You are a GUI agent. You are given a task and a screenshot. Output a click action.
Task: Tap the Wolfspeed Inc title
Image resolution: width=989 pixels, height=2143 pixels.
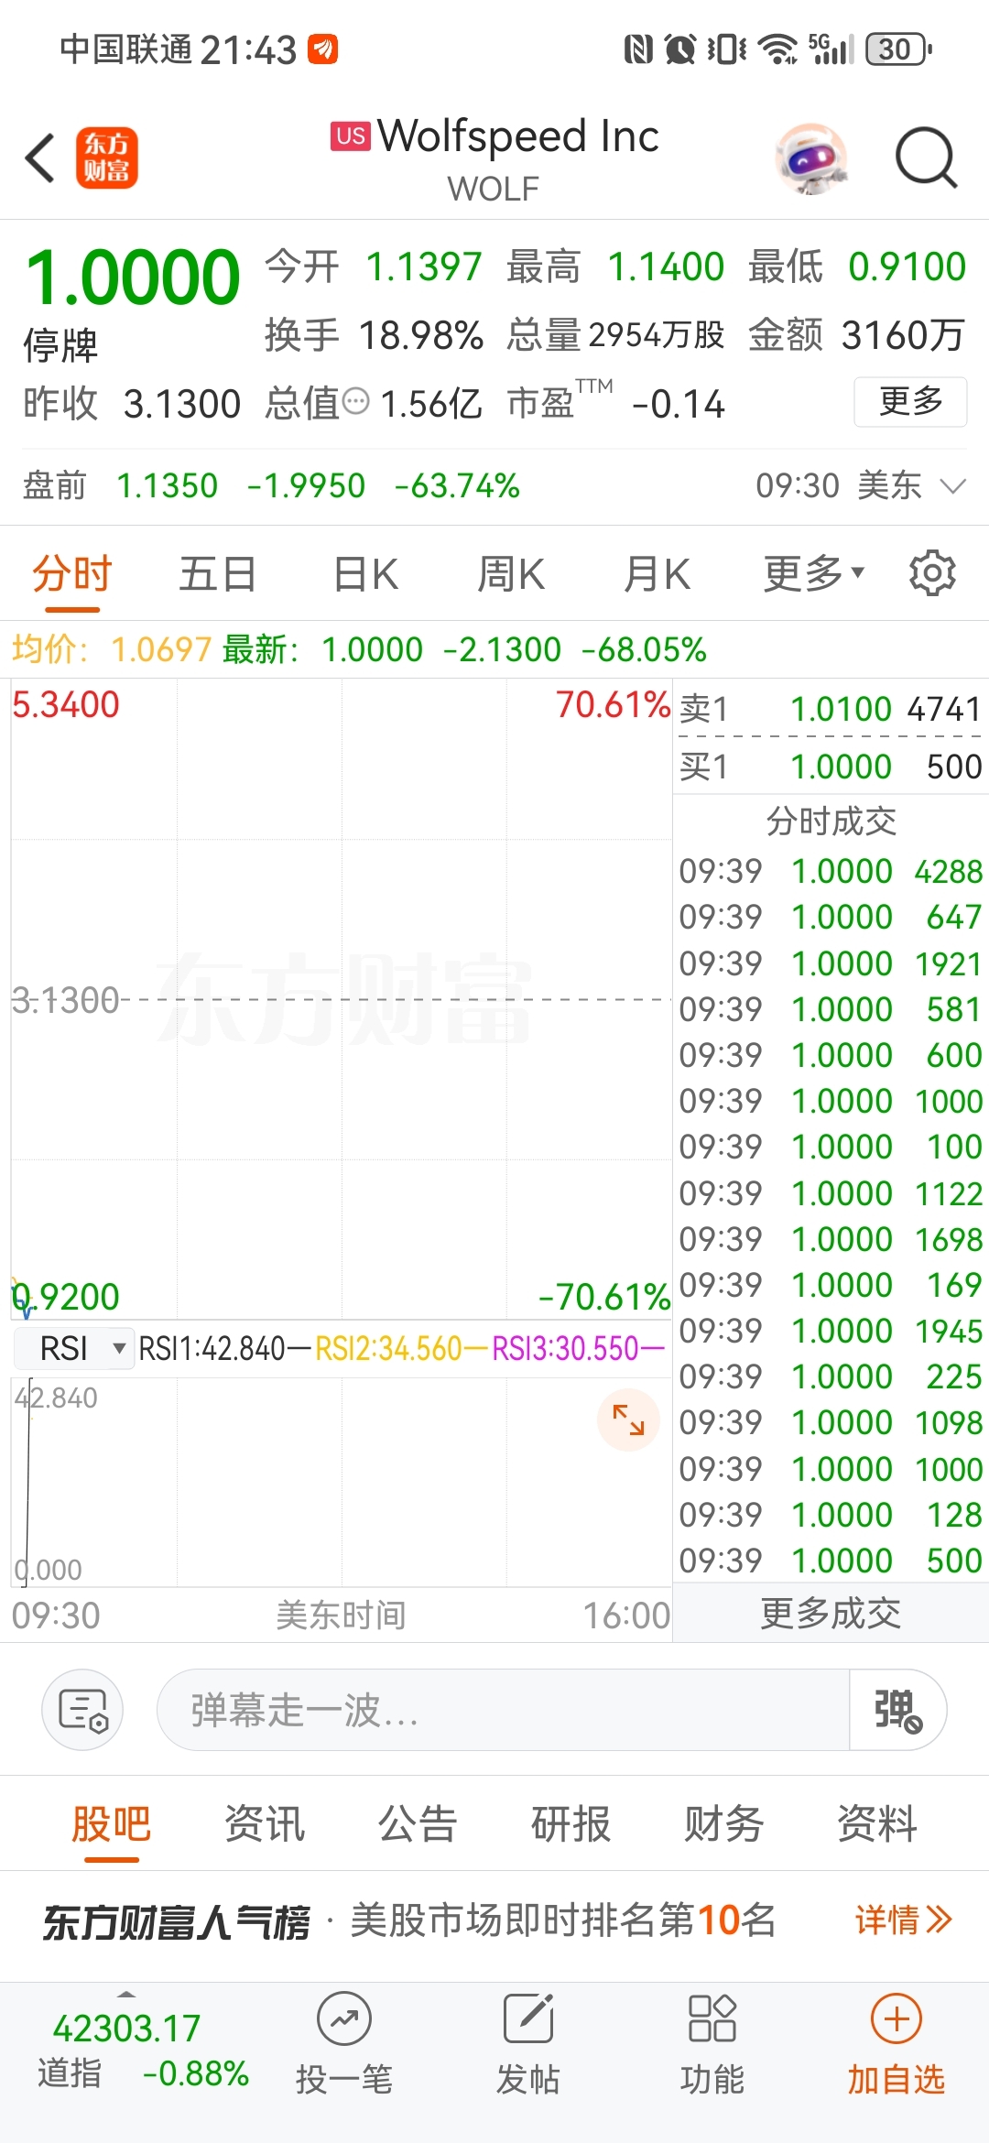pos(517,136)
